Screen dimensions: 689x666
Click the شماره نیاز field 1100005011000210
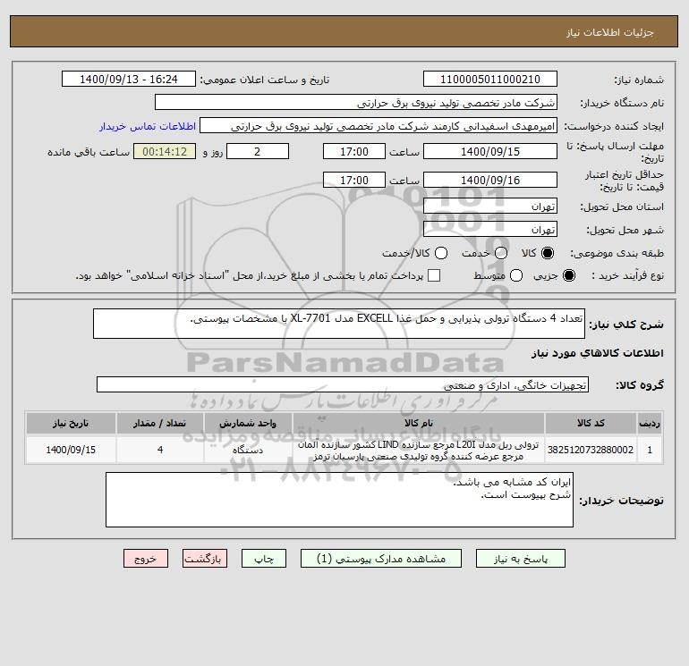click(x=490, y=79)
